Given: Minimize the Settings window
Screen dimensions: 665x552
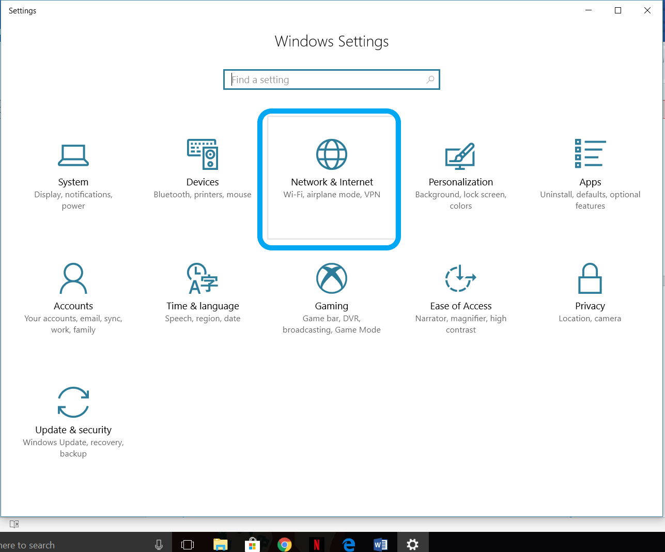Looking at the screenshot, I should click(589, 10).
